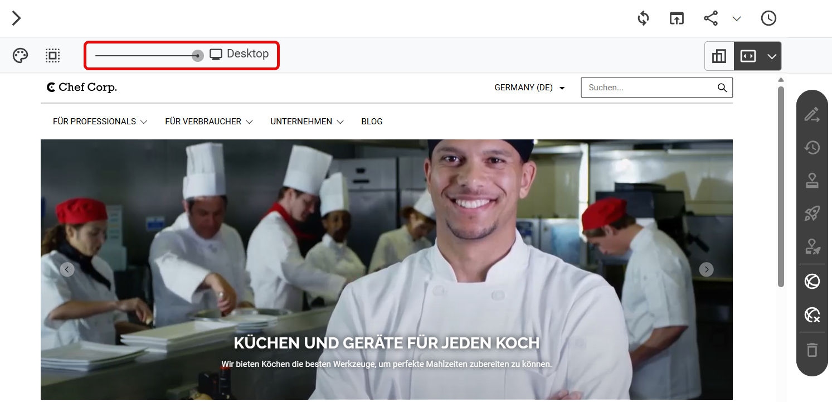The width and height of the screenshot is (832, 402).
Task: Switch to the preview code view toggle
Action: point(748,56)
